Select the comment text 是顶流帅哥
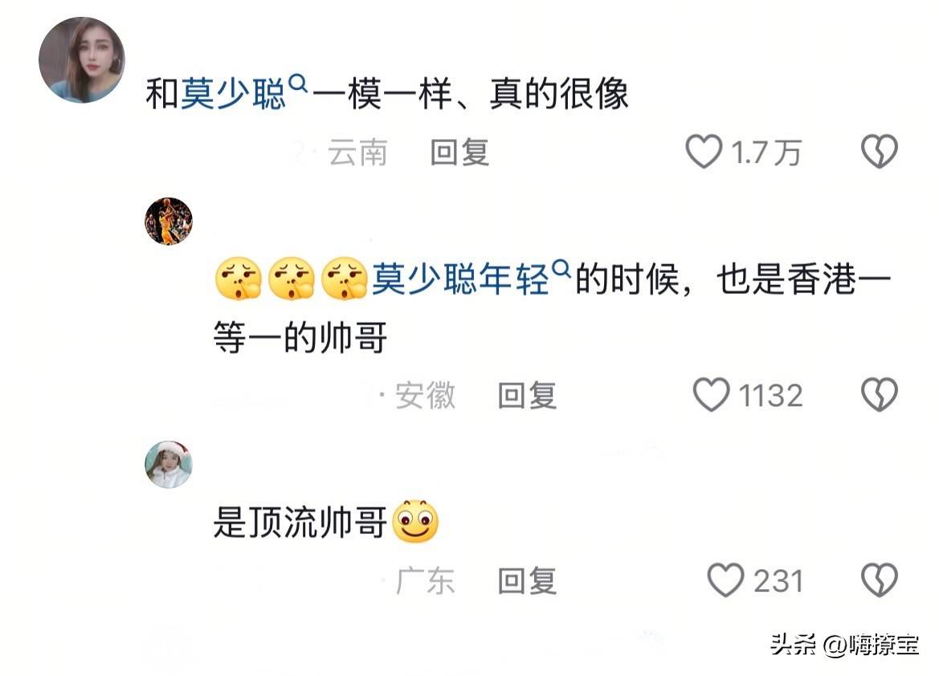Image resolution: width=939 pixels, height=676 pixels. (300, 522)
